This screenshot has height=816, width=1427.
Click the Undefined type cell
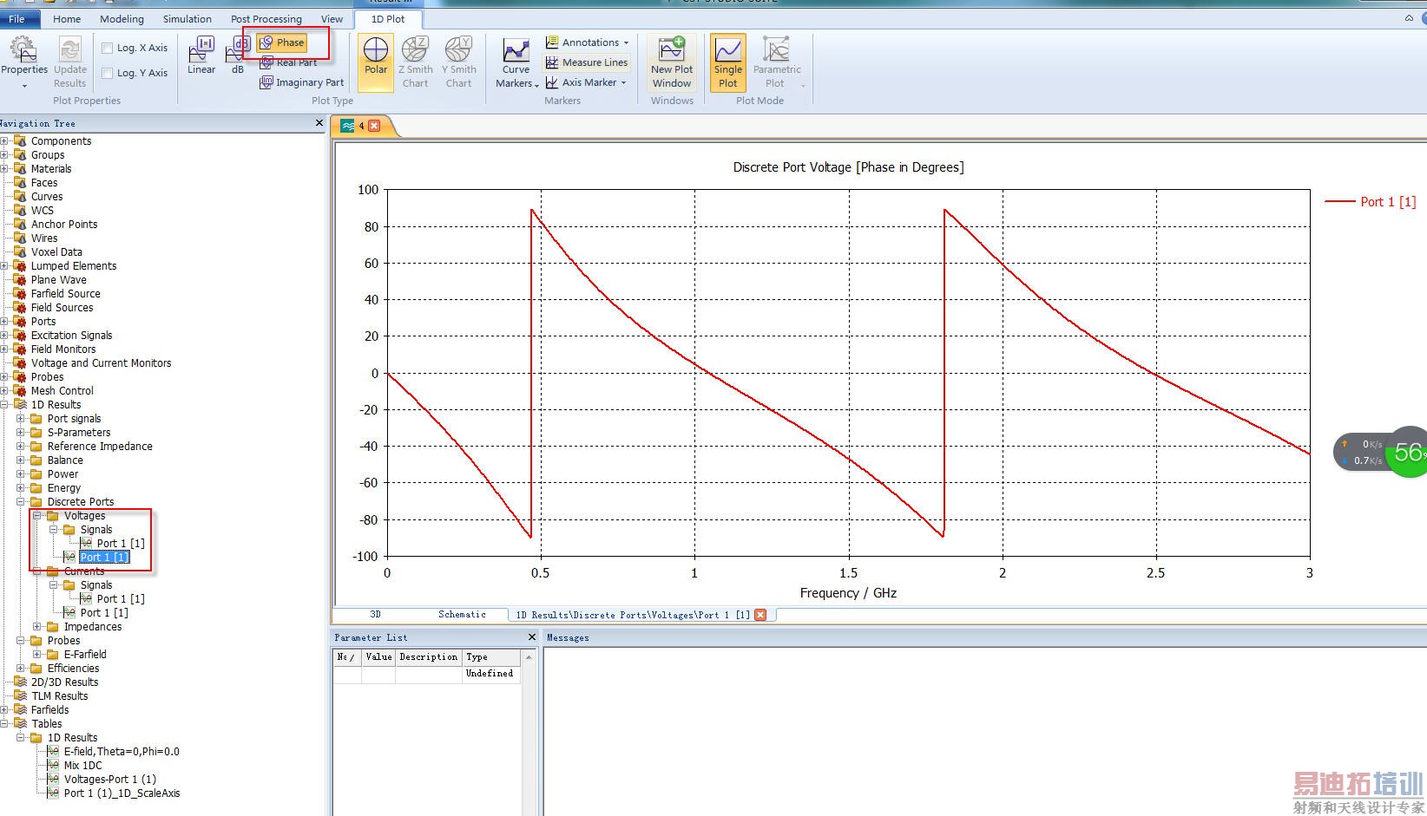coord(491,674)
